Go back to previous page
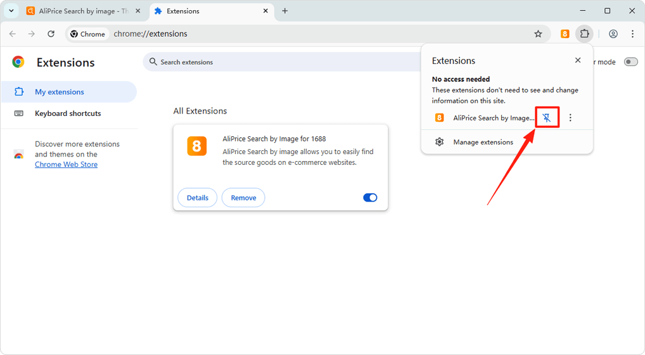 coord(13,34)
